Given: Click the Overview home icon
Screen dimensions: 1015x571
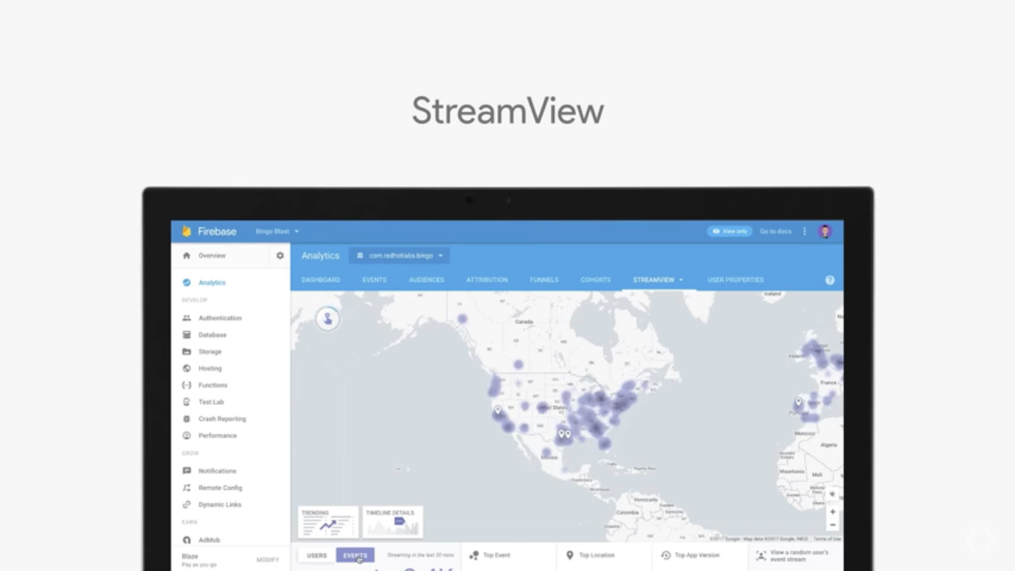Looking at the screenshot, I should coord(187,256).
